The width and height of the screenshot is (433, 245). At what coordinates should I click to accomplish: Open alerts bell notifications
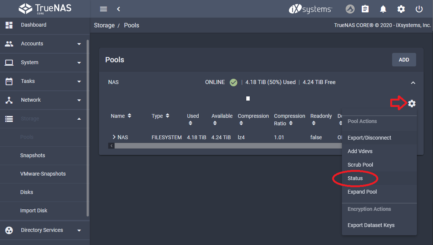[x=383, y=9]
